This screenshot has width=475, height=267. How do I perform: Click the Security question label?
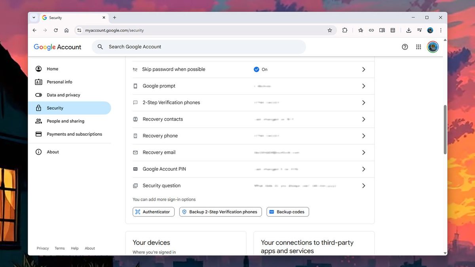[x=161, y=186]
